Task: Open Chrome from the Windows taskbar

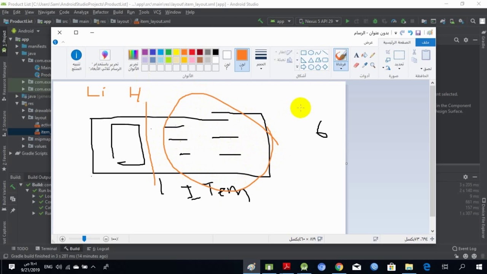Action: click(339, 267)
